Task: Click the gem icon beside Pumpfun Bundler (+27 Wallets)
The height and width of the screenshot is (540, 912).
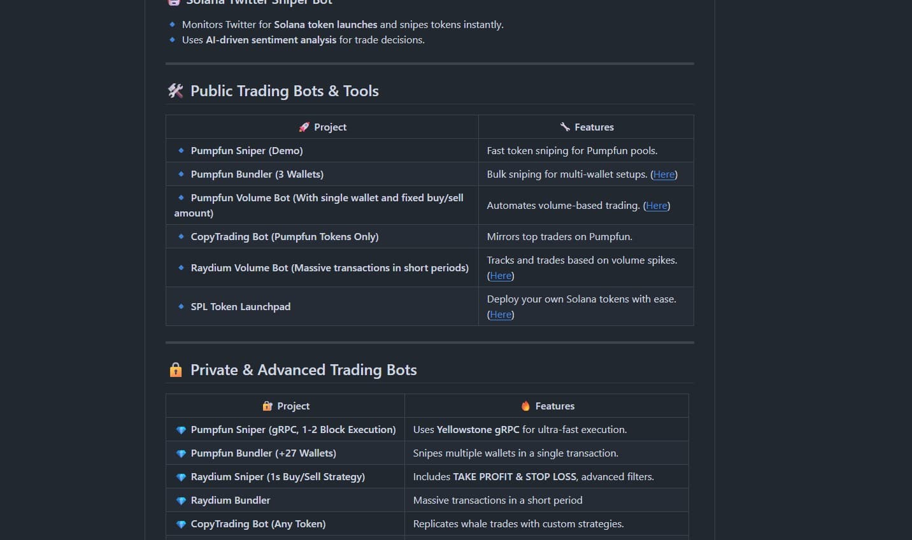Action: pos(180,453)
